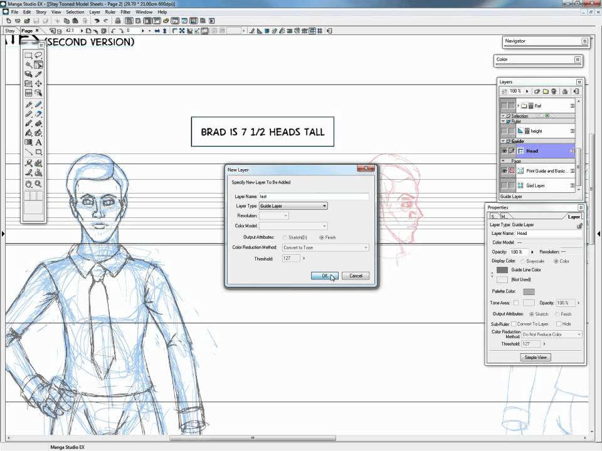Select the Move Layer cross-arrow tool
602x451 pixels.
38,83
